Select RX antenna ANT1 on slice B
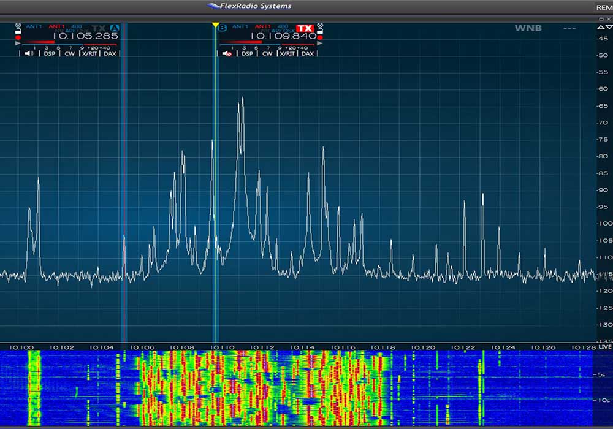Viewport: 613px width, 429px height. [240, 26]
